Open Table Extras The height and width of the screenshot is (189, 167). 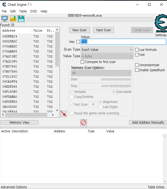click(156, 187)
